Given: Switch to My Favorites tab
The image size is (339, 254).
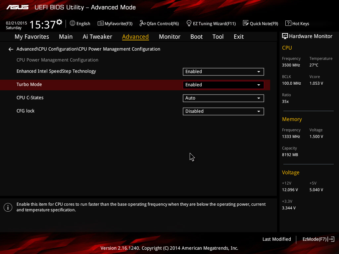Looking at the screenshot, I should pos(32,37).
